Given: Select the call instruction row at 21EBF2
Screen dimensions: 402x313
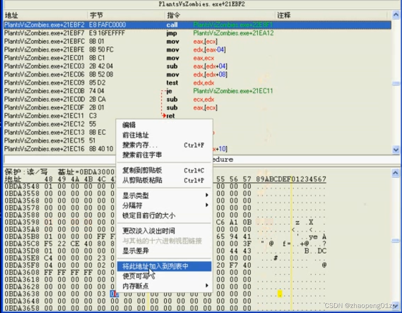Looking at the screenshot, I should click(x=197, y=25).
